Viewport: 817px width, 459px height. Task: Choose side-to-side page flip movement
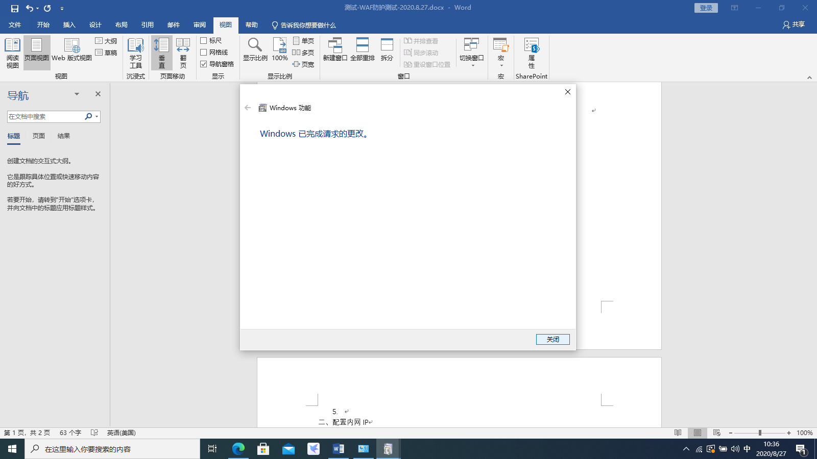(183, 53)
